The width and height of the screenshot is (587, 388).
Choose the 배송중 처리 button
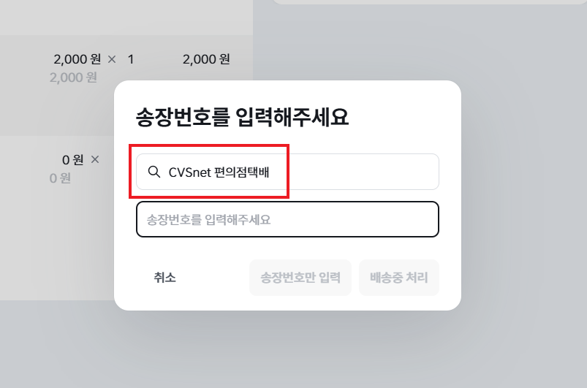click(398, 278)
